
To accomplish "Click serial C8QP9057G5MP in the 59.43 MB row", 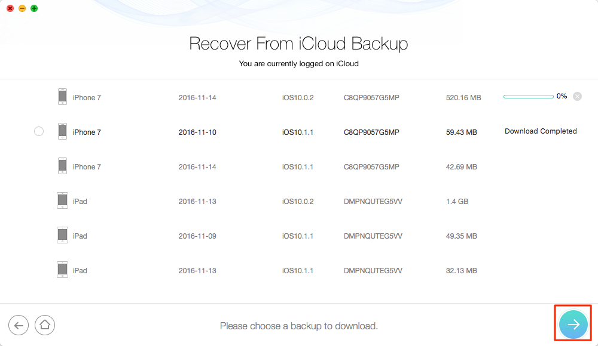I will (371, 132).
